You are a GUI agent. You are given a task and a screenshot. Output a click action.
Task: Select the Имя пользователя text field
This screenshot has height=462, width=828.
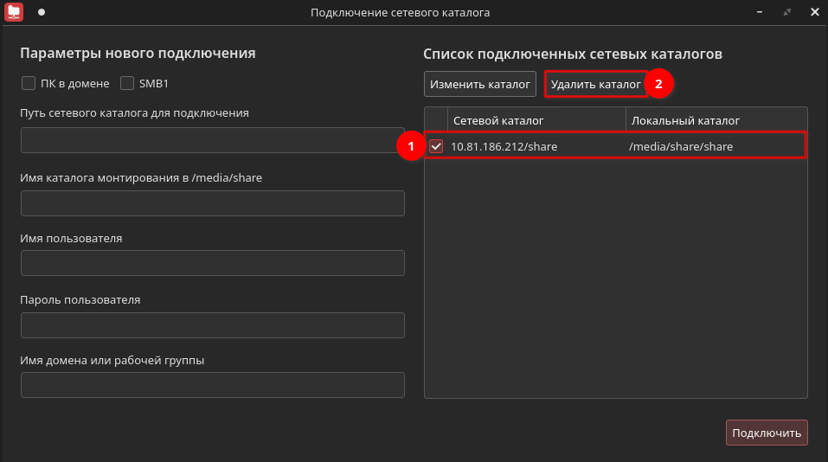tap(212, 263)
